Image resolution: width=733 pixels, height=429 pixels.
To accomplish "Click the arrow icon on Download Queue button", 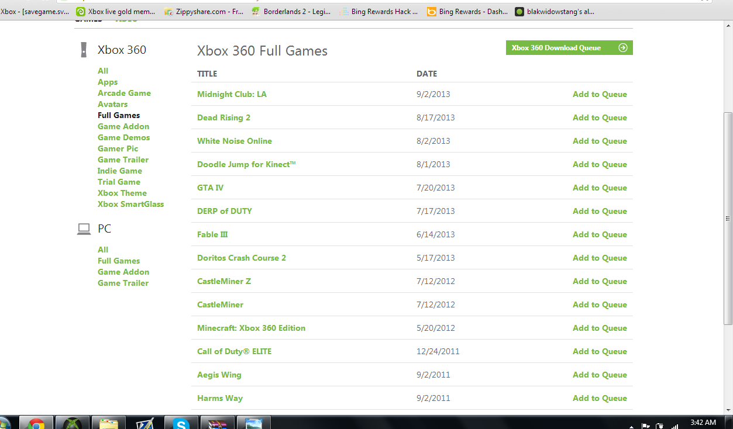I will (x=623, y=48).
